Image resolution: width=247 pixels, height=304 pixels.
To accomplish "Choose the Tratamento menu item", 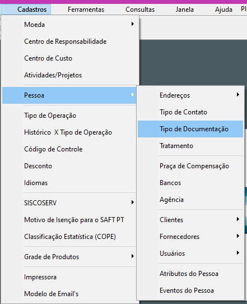I will click(190, 146).
